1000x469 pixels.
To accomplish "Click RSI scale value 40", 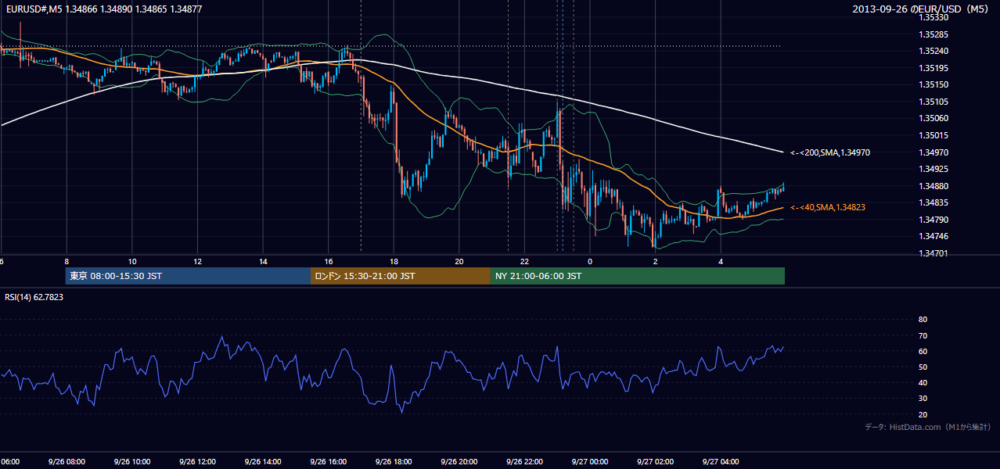I will click(x=923, y=382).
